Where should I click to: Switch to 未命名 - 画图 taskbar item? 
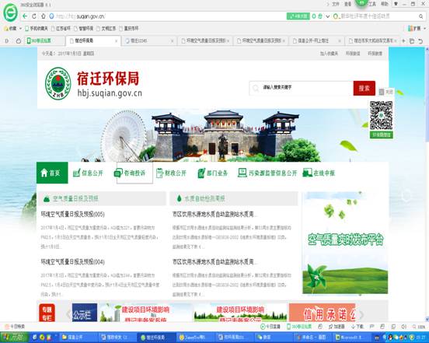click(313, 338)
